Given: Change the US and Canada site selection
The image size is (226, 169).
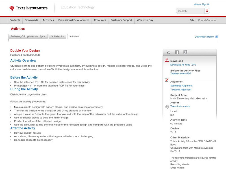Looking at the screenshot, I should click(x=206, y=20).
